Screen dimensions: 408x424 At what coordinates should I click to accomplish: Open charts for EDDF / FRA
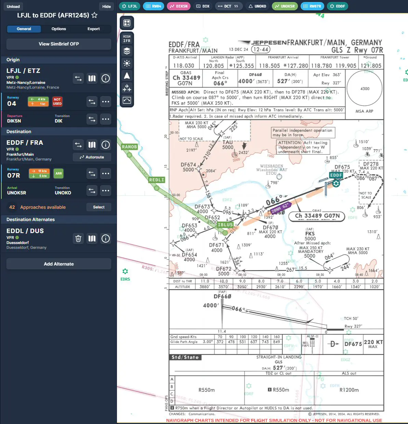(x=92, y=145)
